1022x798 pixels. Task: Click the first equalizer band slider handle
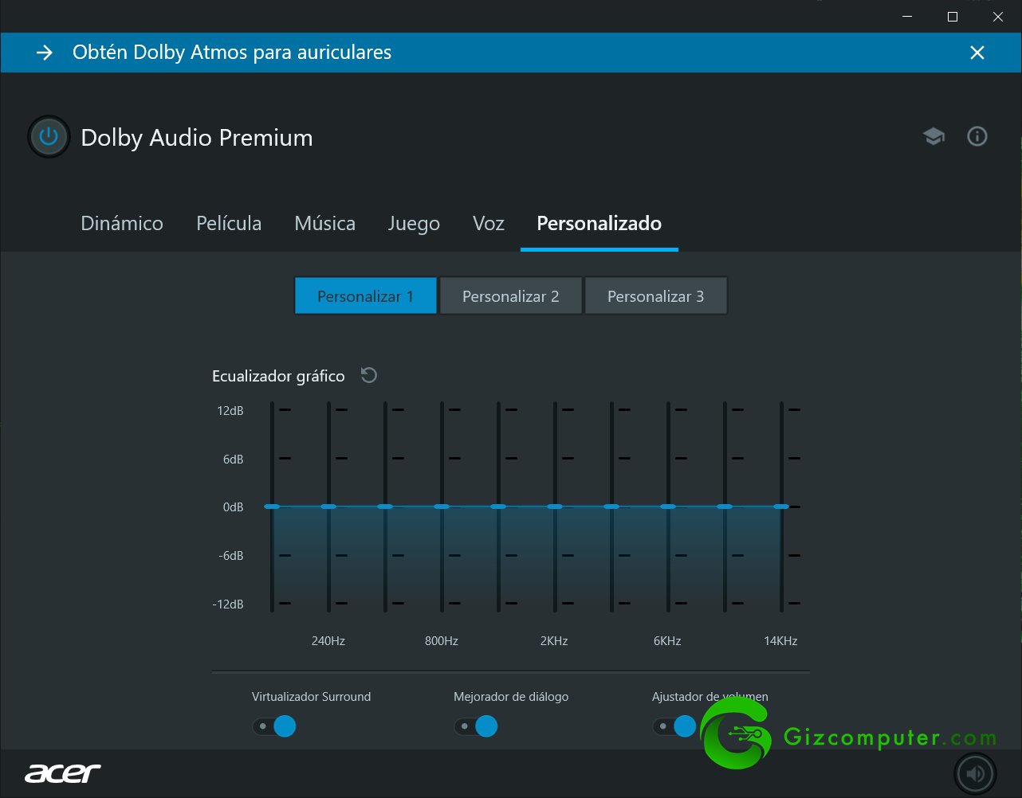click(x=272, y=507)
